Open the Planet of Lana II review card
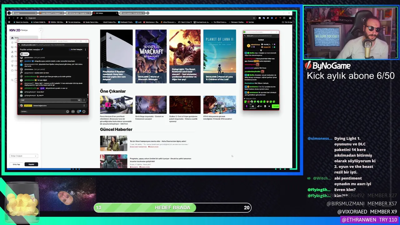The height and width of the screenshot is (225, 400). pos(220,56)
